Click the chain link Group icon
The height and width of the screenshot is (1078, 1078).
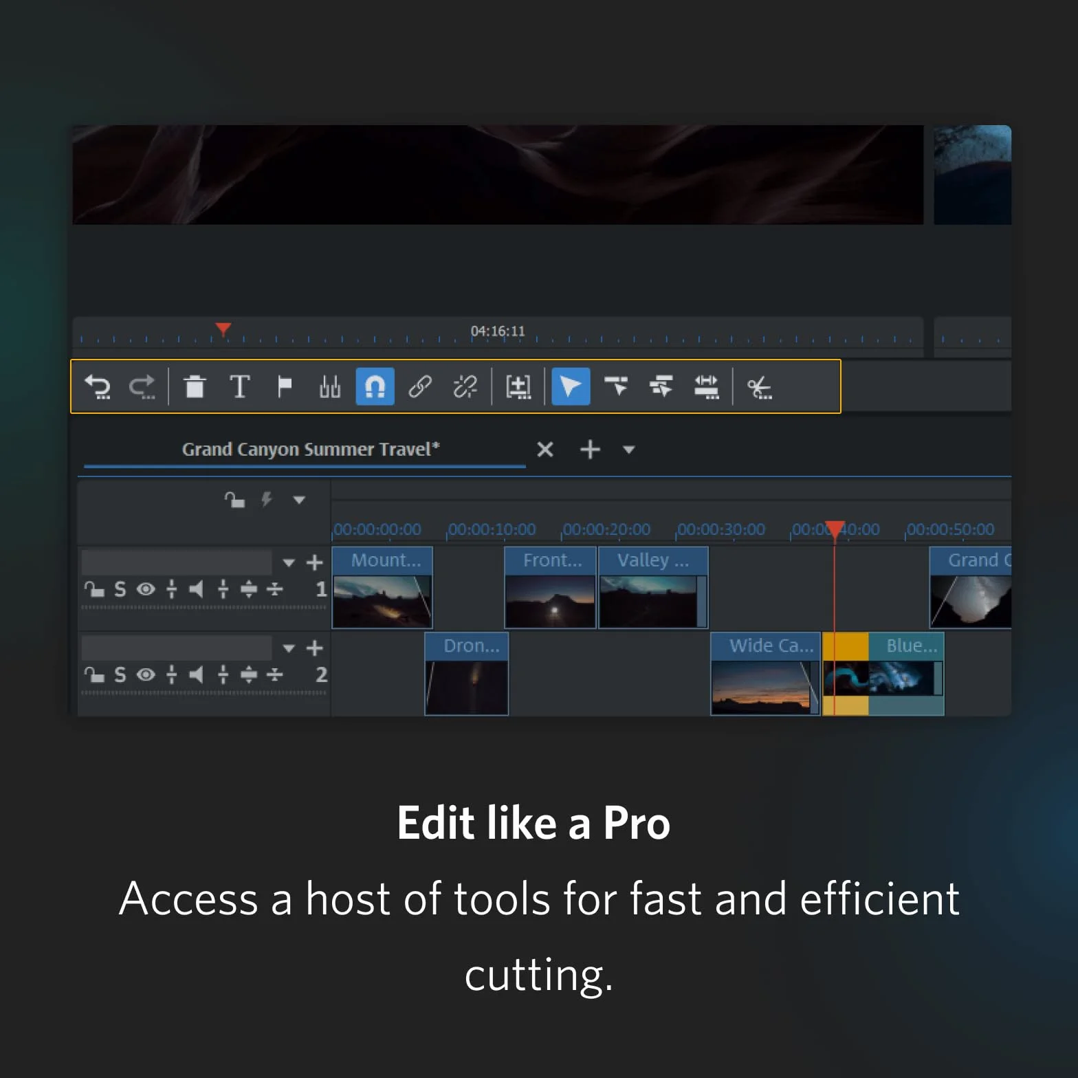coord(420,386)
